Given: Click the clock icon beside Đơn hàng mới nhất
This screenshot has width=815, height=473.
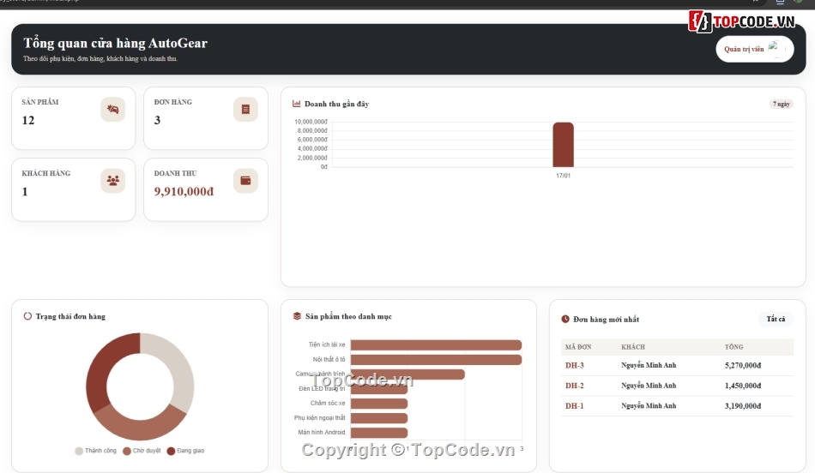Looking at the screenshot, I should 565,319.
